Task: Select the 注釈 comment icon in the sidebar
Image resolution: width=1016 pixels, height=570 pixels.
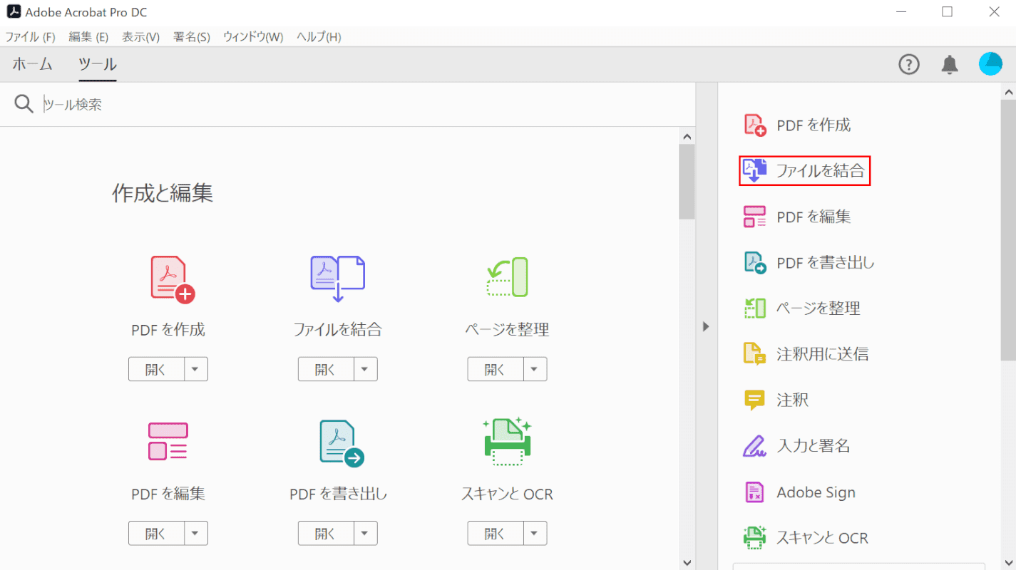Action: click(x=754, y=400)
